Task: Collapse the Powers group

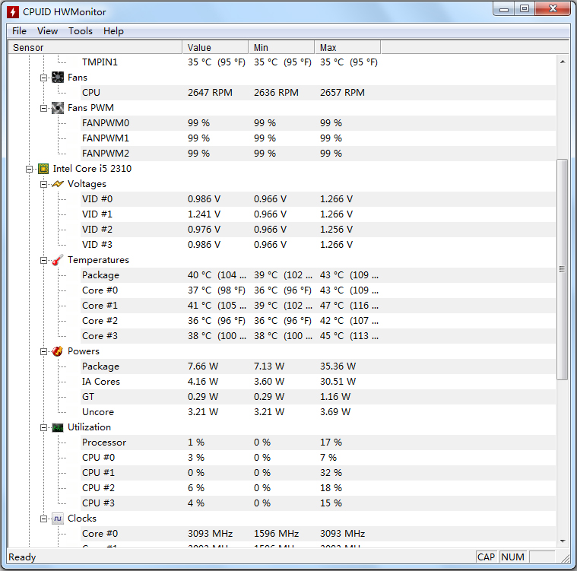Action: tap(44, 351)
